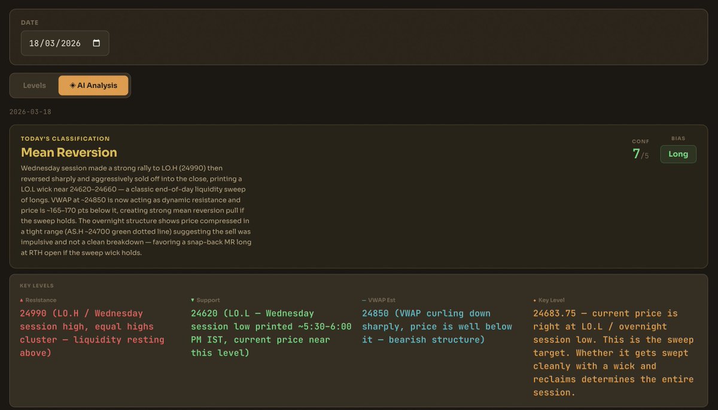Screen dimensions: 718x410
Task: Click the Wednesday session analysis paragraph
Action: coord(136,210)
